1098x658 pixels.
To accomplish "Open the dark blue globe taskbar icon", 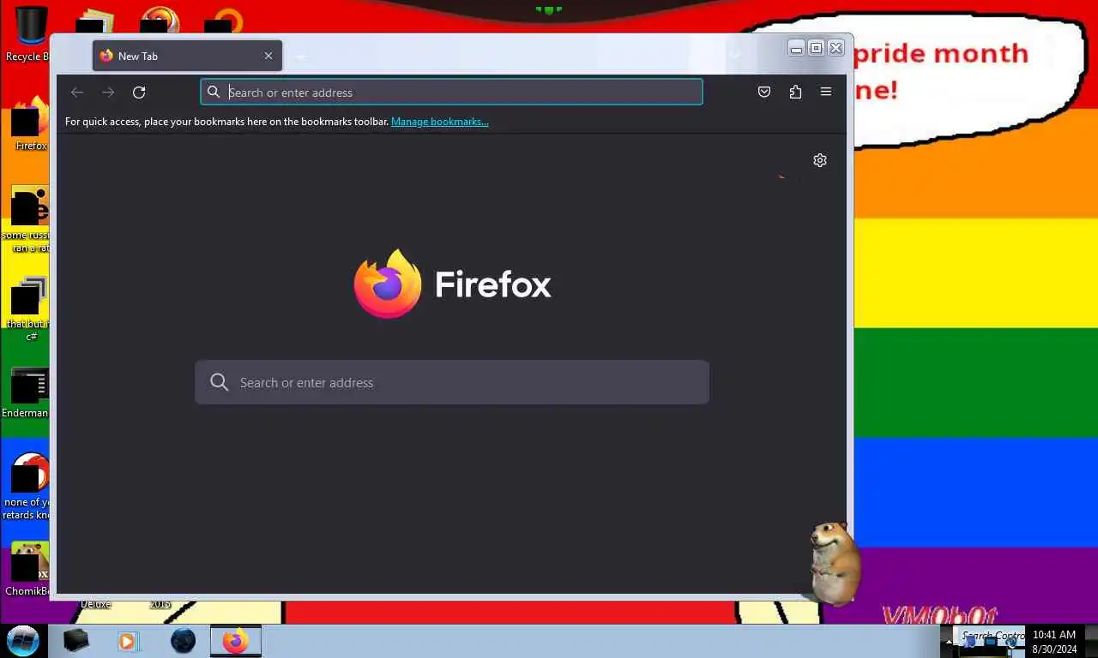I will coord(183,640).
